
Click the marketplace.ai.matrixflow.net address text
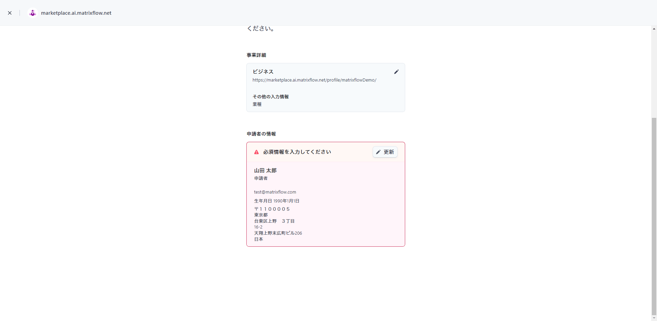point(76,13)
